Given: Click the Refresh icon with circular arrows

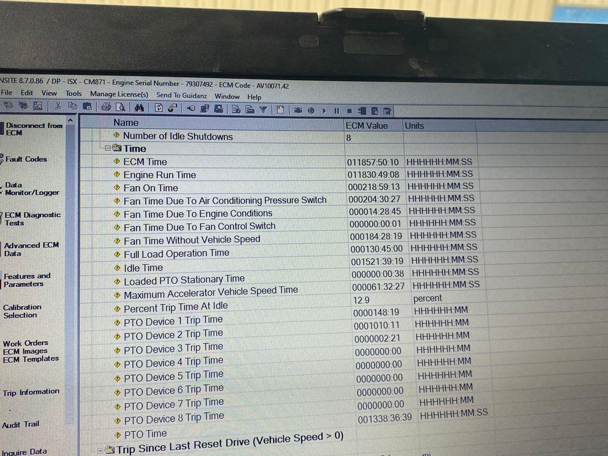Looking at the screenshot, I should click(x=158, y=108).
